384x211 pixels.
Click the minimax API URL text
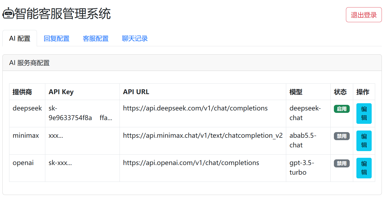coord(203,136)
